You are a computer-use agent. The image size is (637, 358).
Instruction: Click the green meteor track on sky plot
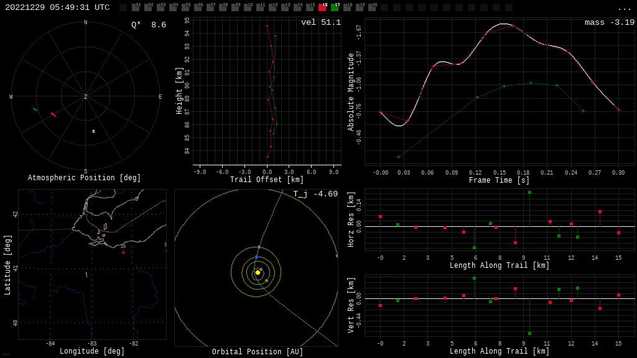(35, 109)
